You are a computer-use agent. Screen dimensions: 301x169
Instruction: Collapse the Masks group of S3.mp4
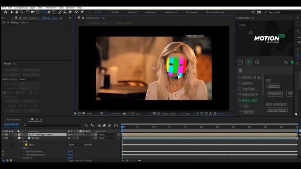coord(20,141)
